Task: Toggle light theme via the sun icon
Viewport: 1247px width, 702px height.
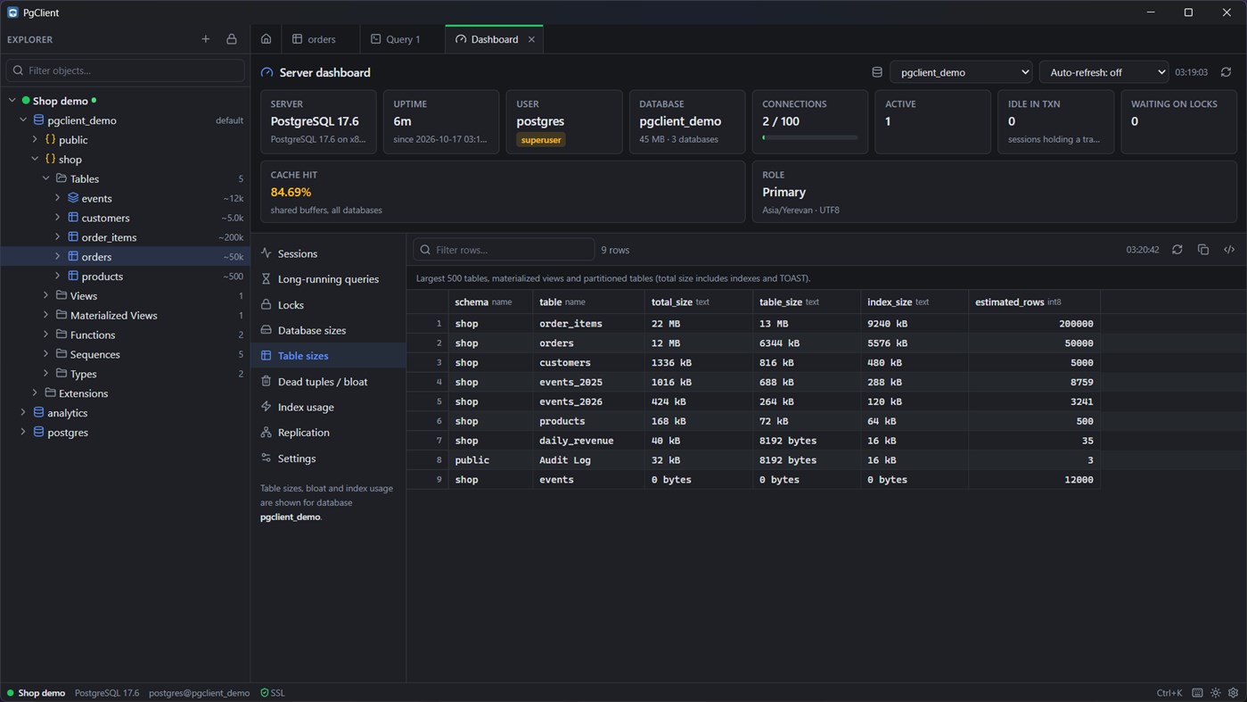Action: [1215, 693]
